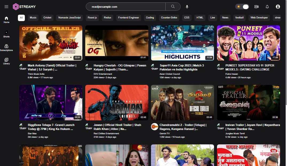The width and height of the screenshot is (287, 166).
Task: Click the Streamy logo
Action: pos(25,7)
